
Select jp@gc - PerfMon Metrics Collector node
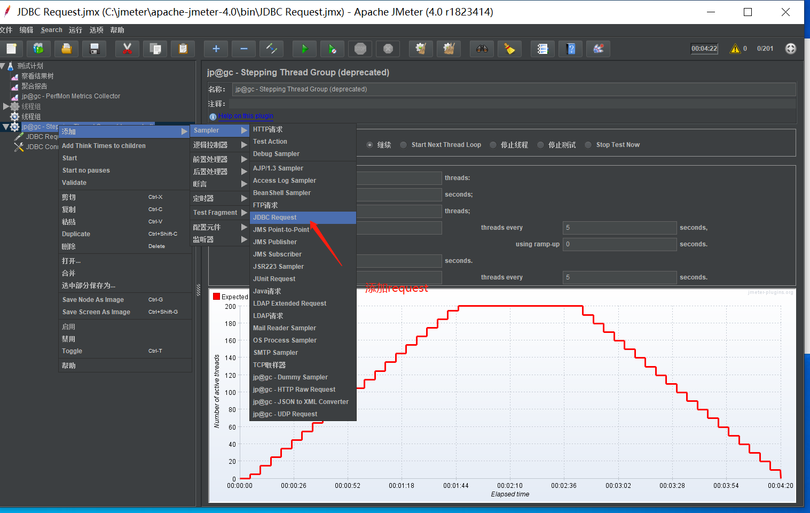tap(71, 96)
